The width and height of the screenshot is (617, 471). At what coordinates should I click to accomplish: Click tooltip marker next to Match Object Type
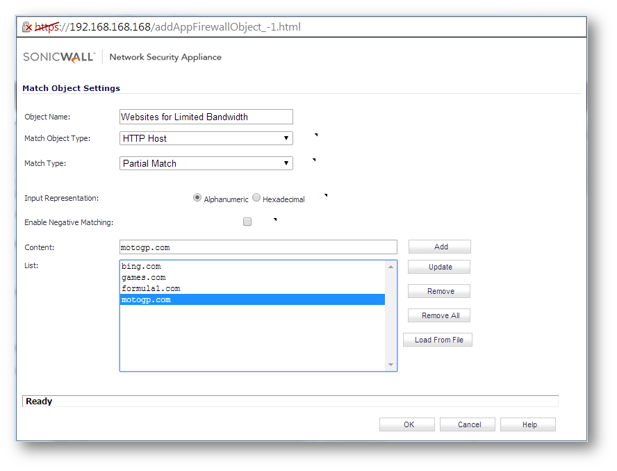[x=316, y=135]
